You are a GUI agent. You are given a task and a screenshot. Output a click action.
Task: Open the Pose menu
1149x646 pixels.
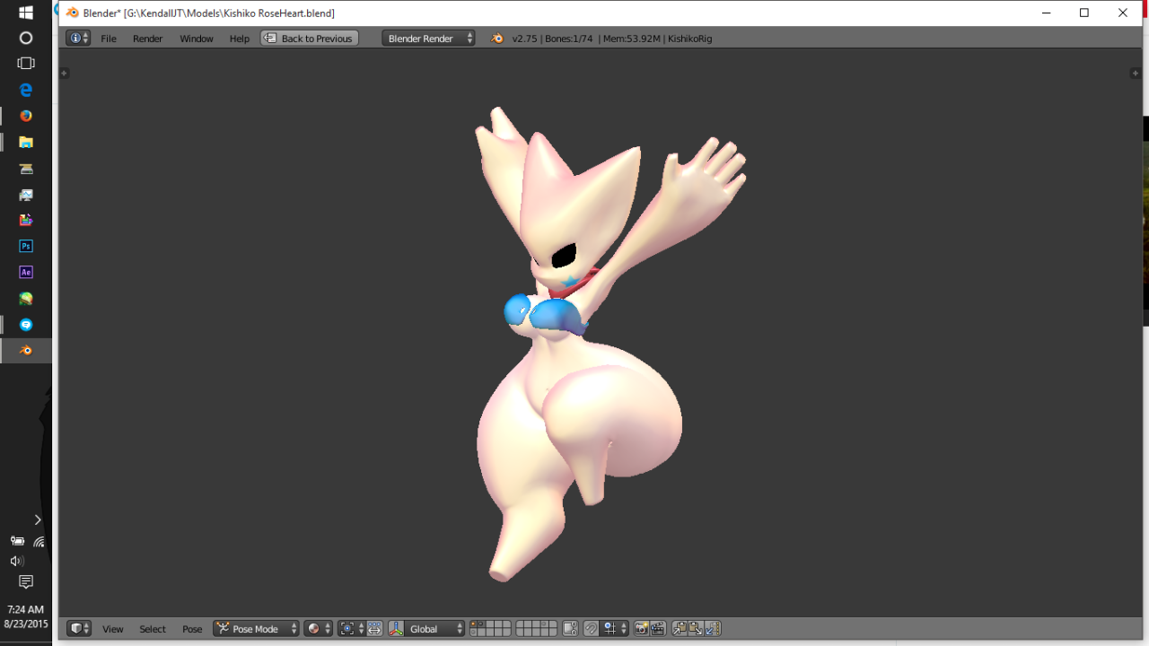tap(192, 629)
